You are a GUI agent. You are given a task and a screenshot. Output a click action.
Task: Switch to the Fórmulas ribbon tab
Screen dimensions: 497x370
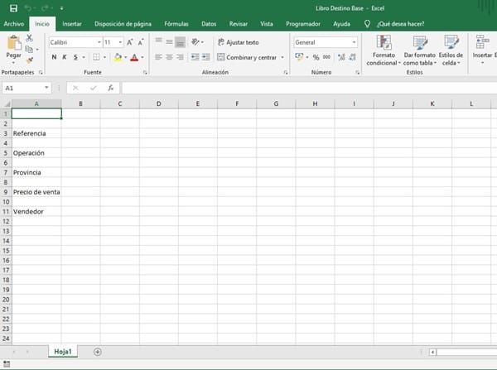coord(176,24)
